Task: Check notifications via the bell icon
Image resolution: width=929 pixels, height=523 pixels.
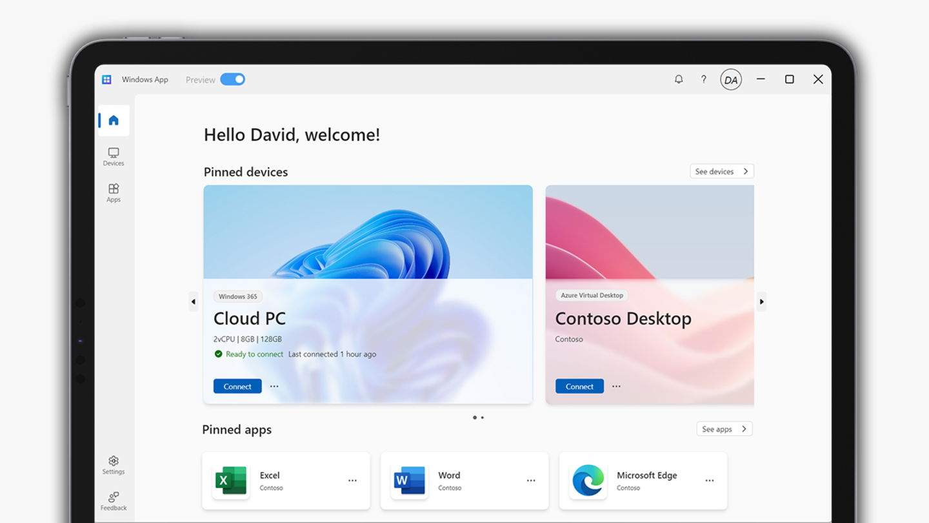Action: 678,79
